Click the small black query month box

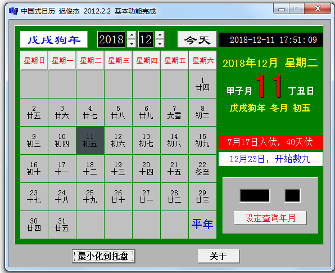[292, 195]
